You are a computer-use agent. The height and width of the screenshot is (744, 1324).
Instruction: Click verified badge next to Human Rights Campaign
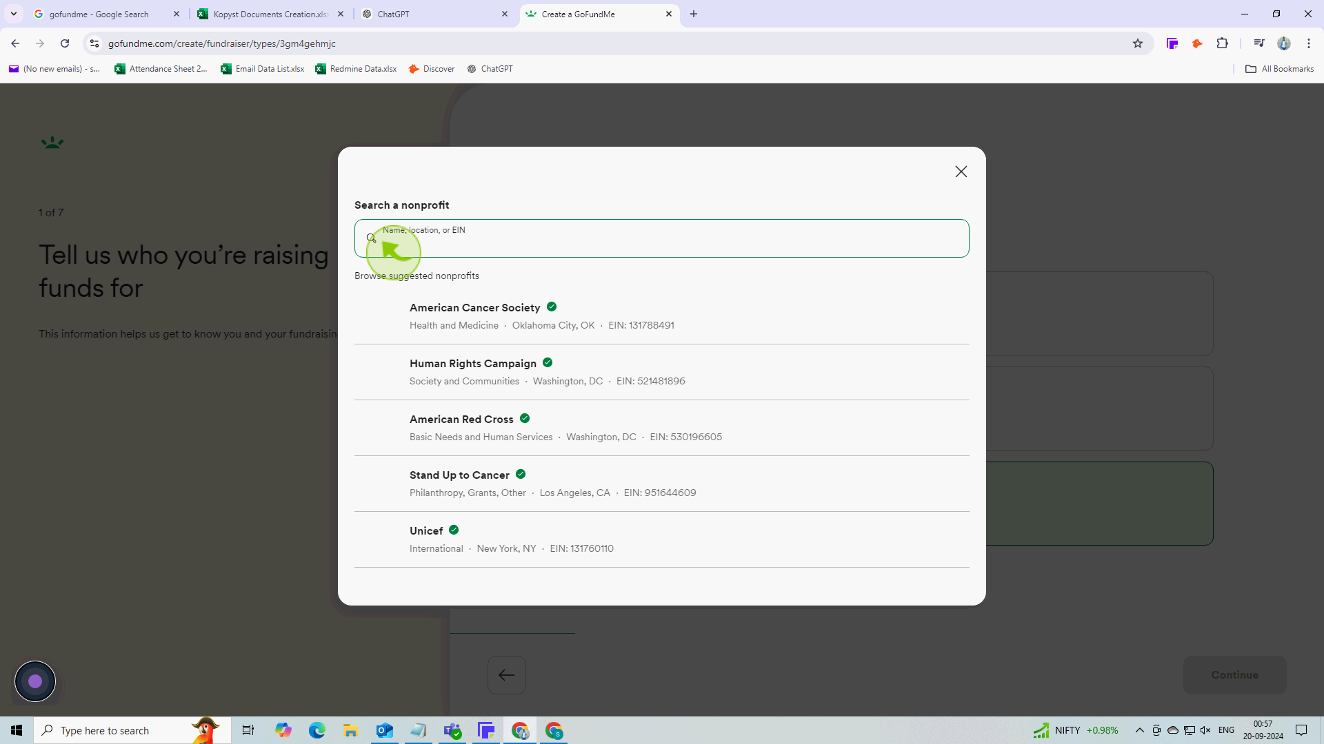548,362
